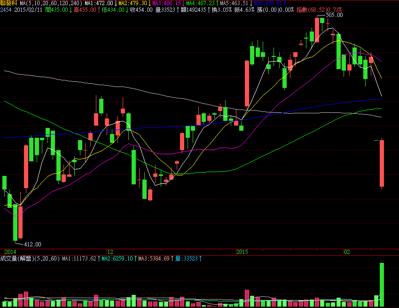
Task: Click the 412.00 low price label
Action: 32,245
